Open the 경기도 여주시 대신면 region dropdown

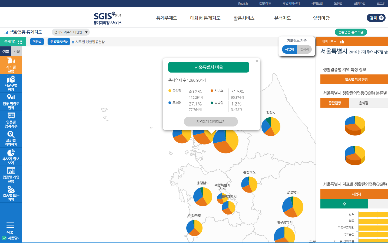70,32
